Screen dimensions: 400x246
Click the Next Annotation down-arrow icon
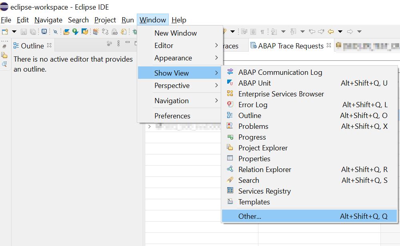pyautogui.click(x=274, y=32)
